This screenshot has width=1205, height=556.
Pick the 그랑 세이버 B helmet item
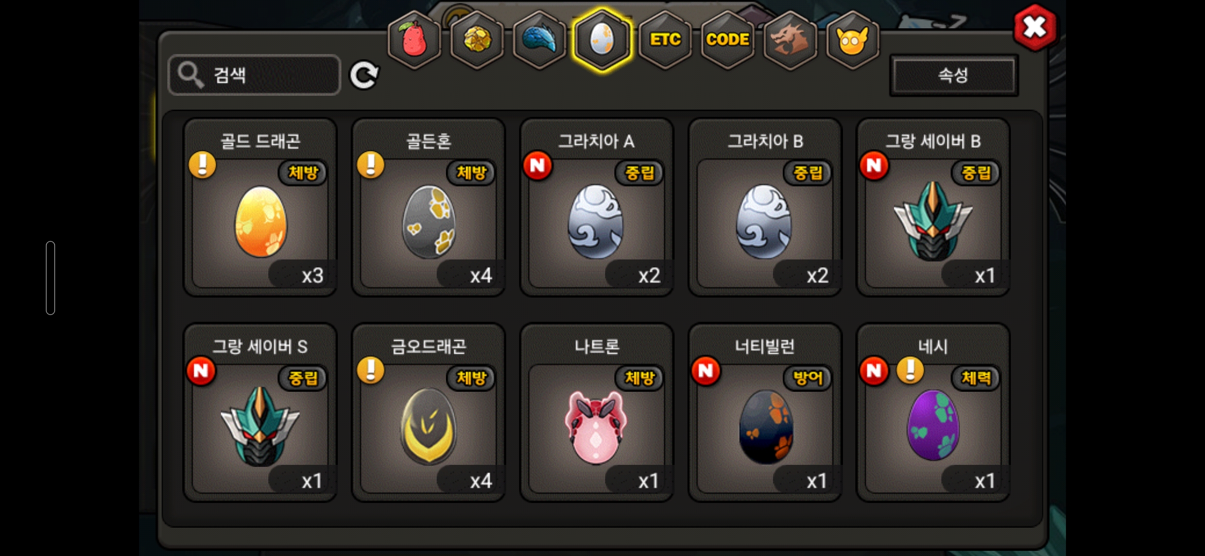click(933, 207)
